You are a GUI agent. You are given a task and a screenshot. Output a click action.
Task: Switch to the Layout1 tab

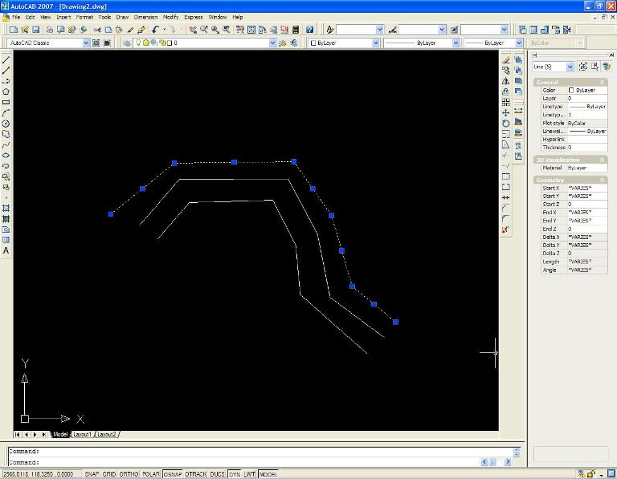[82, 434]
